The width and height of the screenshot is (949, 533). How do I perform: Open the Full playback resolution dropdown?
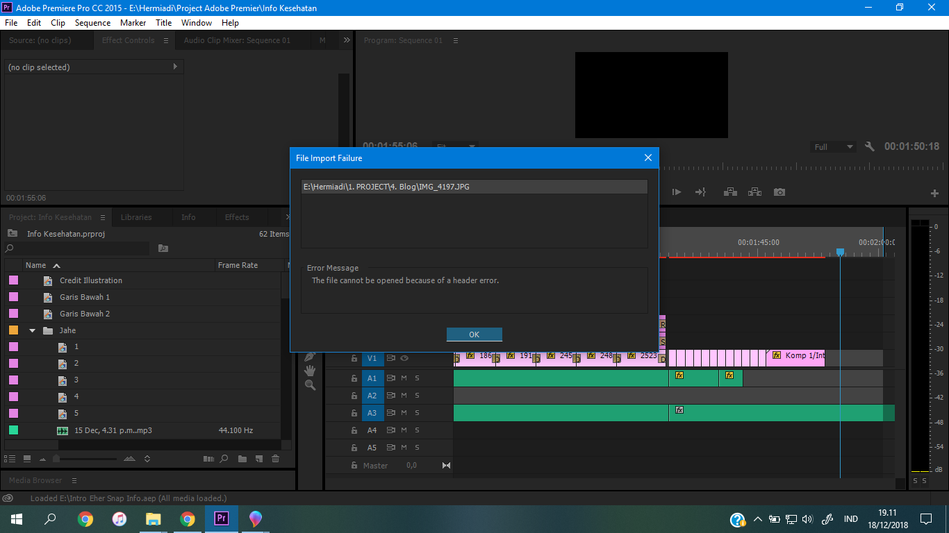pyautogui.click(x=834, y=147)
